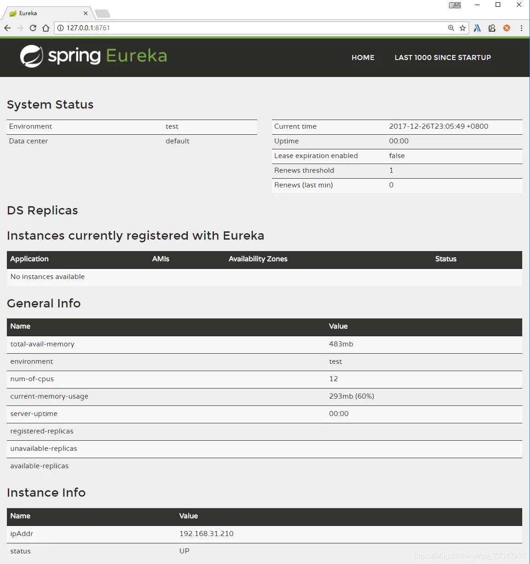530x564 pixels.
Task: Click the 'Instances currently registered with Eureka' heading
Action: click(136, 235)
